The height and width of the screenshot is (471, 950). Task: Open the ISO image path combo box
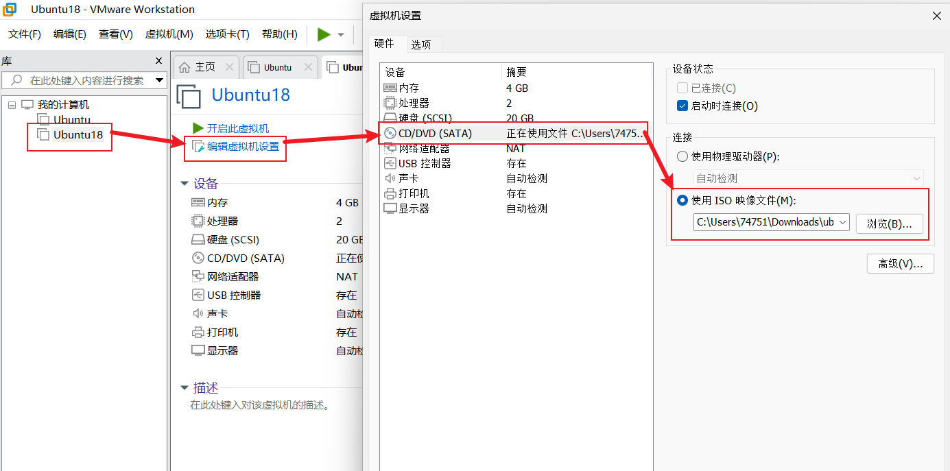pos(772,222)
